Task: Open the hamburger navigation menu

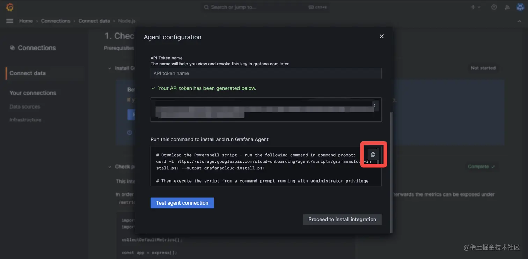Action: coord(10,21)
